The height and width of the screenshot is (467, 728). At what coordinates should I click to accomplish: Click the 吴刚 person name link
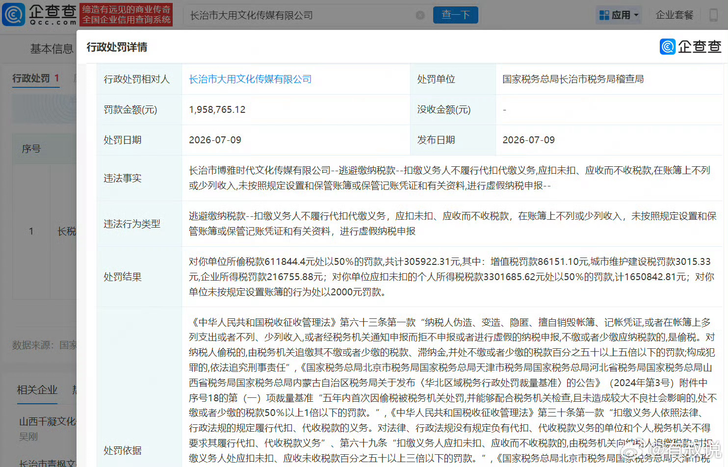pyautogui.click(x=28, y=436)
